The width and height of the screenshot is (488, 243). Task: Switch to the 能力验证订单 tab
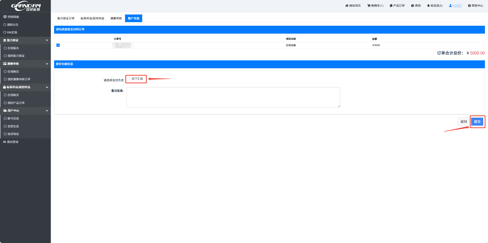click(x=66, y=18)
